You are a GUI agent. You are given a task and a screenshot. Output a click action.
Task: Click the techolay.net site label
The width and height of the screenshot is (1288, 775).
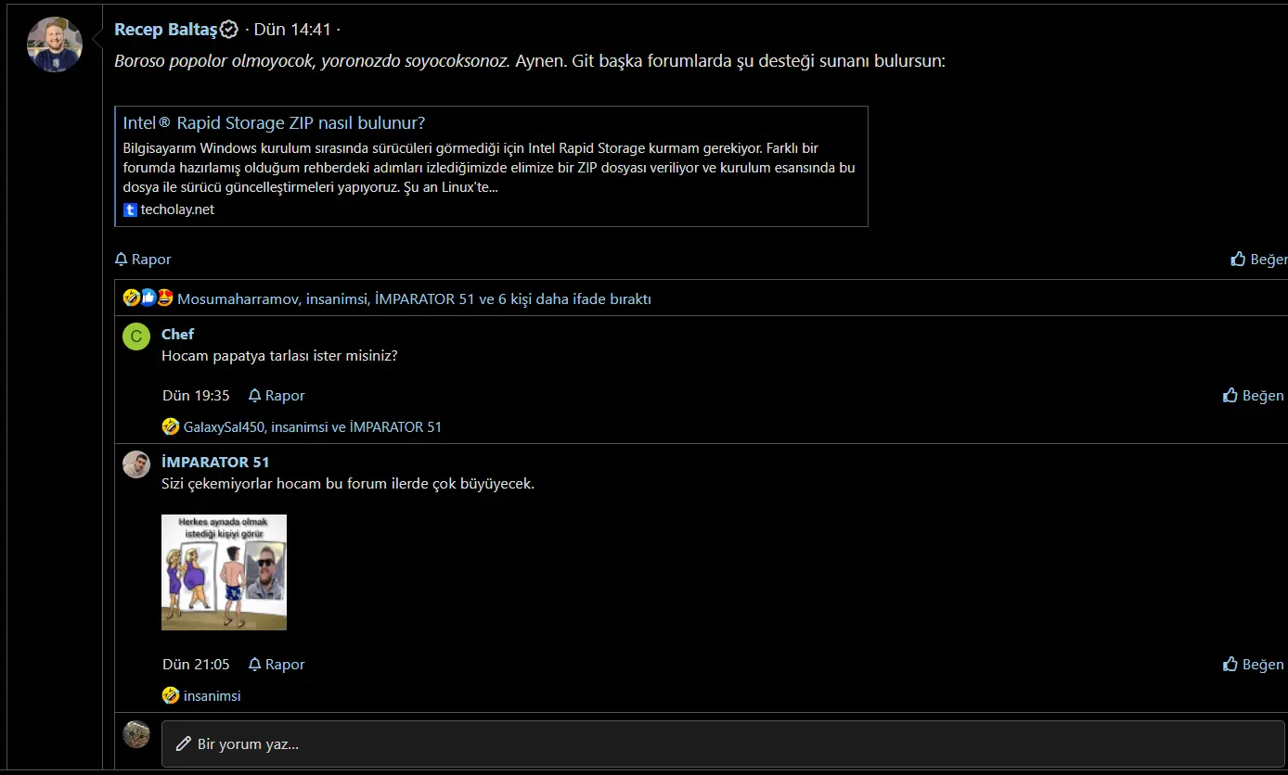[x=177, y=210]
